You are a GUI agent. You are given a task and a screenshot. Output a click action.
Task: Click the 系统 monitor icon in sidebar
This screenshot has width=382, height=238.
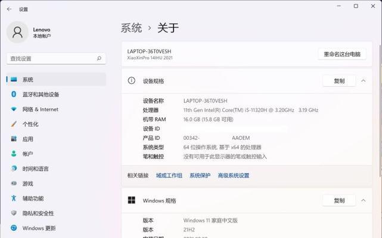coord(14,79)
